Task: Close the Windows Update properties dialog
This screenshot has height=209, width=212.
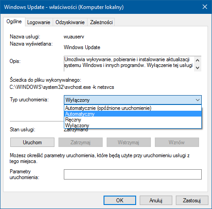Action: click(x=205, y=7)
